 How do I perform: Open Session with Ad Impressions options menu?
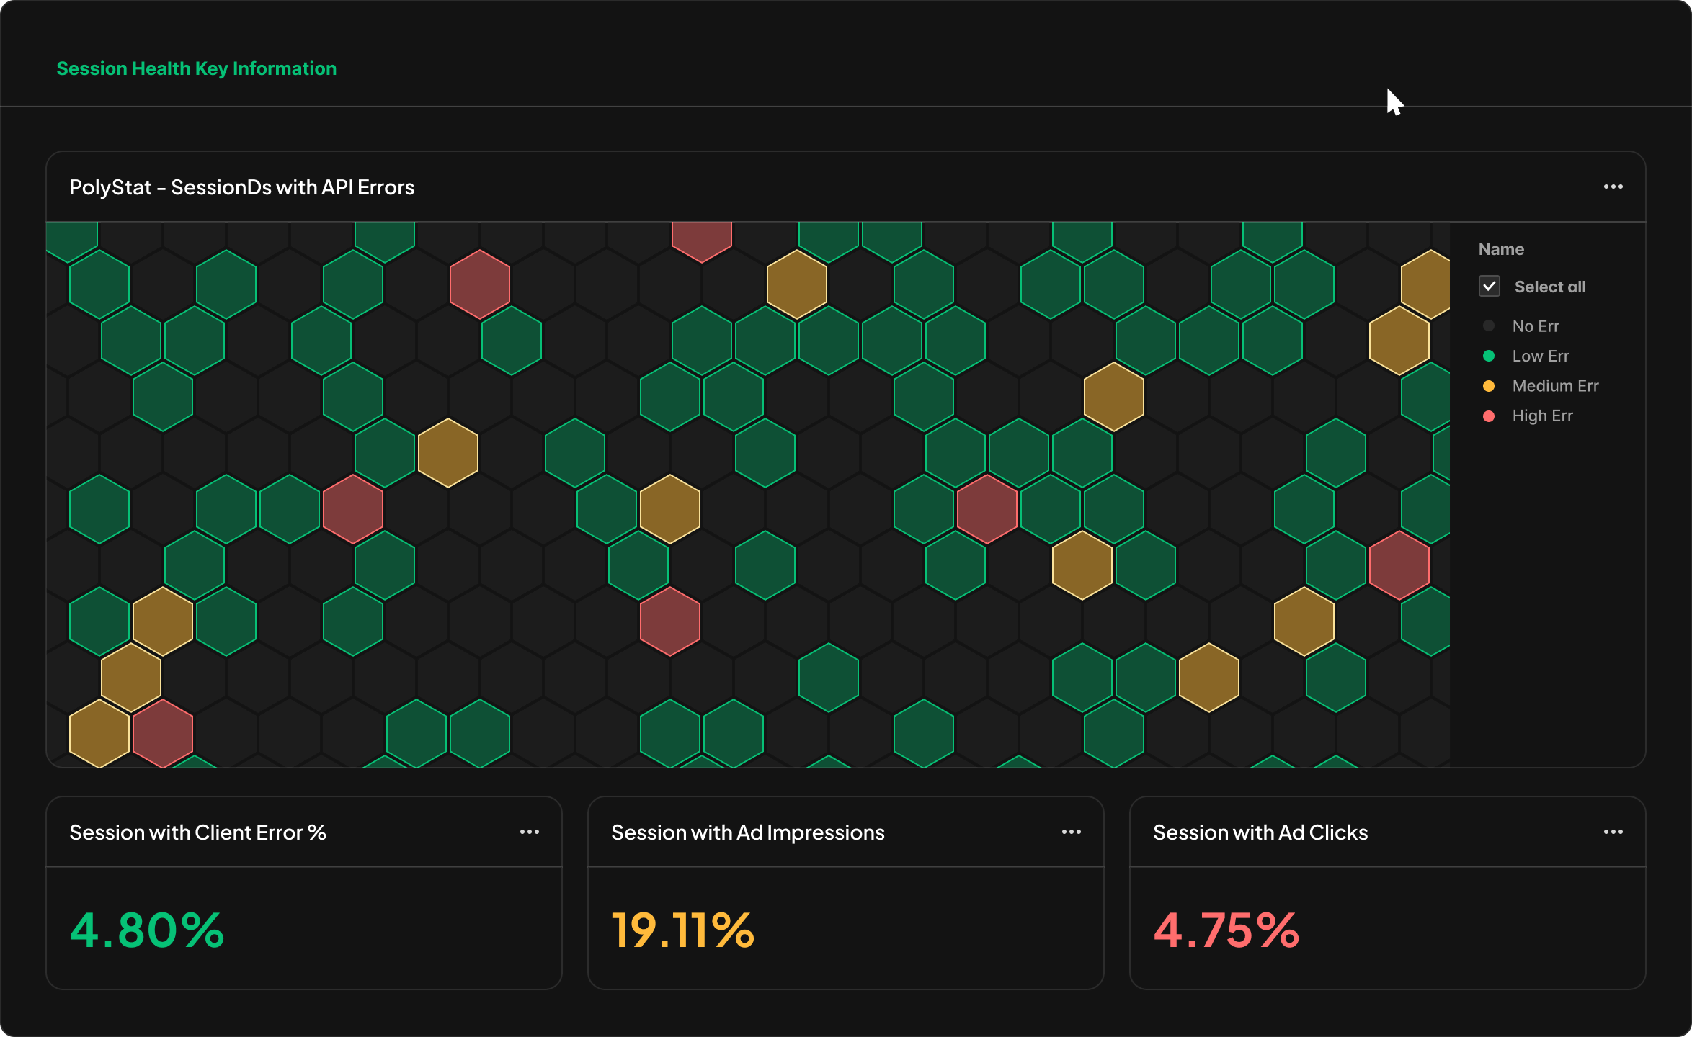1072,832
